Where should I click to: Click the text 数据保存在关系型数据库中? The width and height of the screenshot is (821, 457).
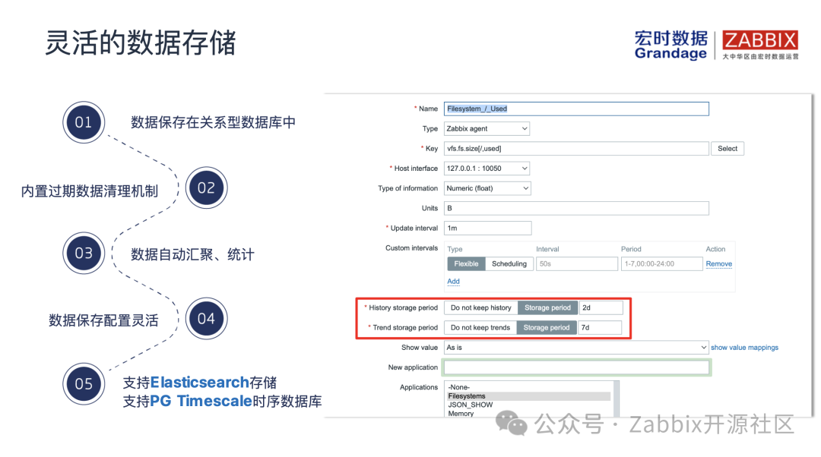coord(213,122)
